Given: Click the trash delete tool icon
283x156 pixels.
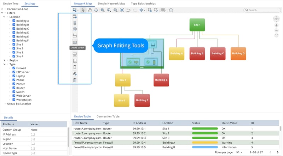Looking at the screenshot, I should tap(75, 80).
